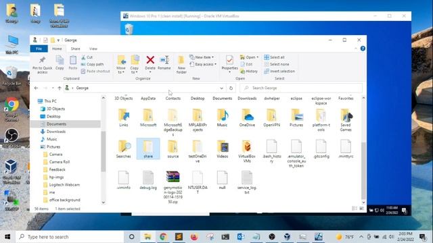433x243 pixels.
Task: Select the debug.log file
Action: (x=148, y=180)
